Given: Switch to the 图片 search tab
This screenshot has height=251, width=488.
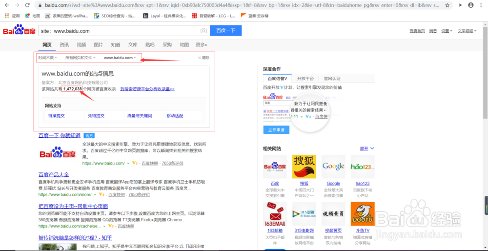Looking at the screenshot, I should pos(99,45).
